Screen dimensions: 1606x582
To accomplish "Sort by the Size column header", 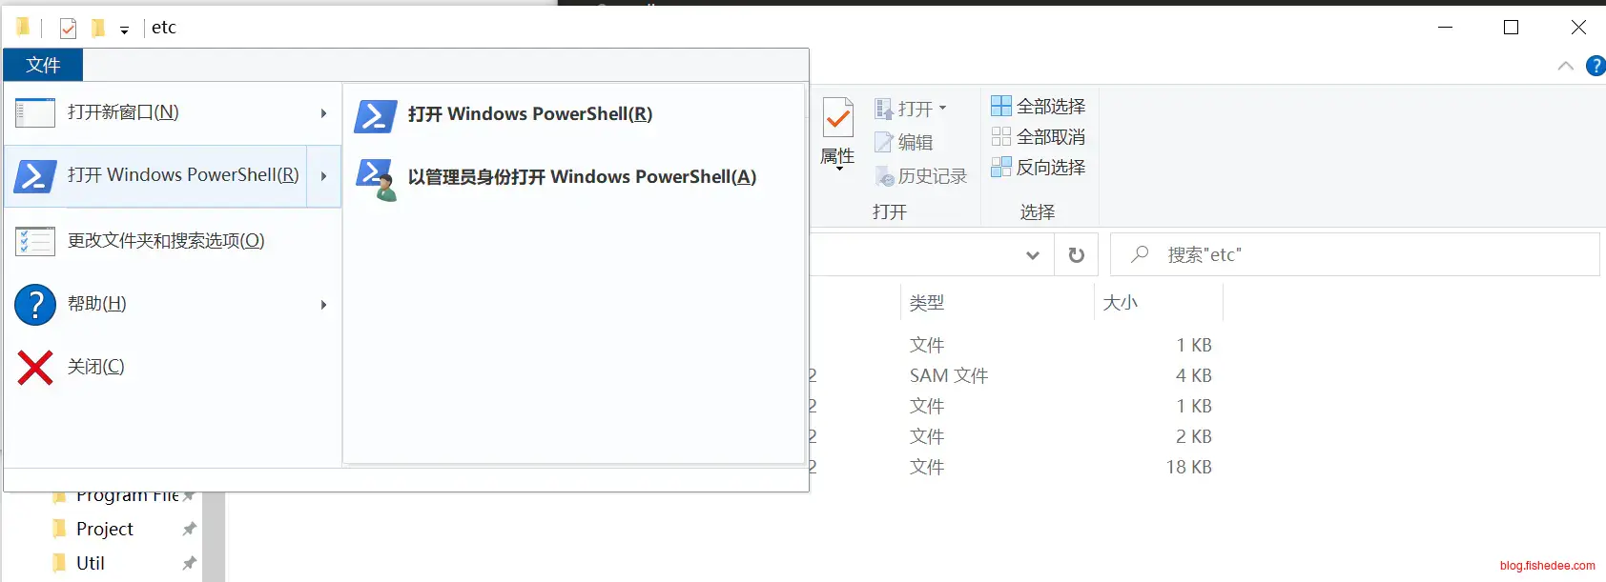I will click(1157, 303).
